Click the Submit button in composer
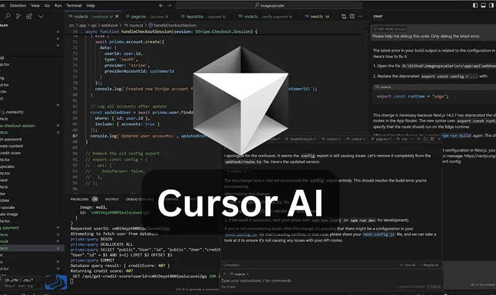 point(433,287)
